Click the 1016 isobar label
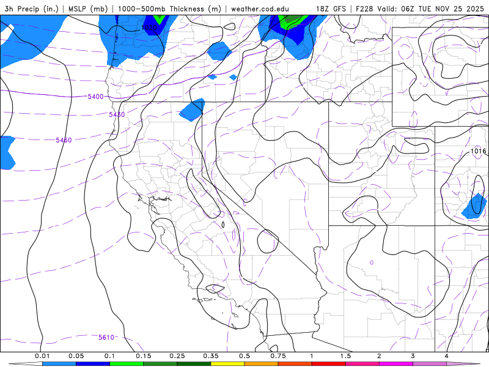 pyautogui.click(x=478, y=151)
